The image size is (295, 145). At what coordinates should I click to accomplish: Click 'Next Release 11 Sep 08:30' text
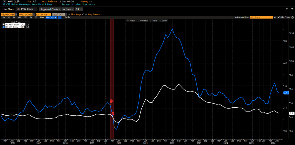58,1
